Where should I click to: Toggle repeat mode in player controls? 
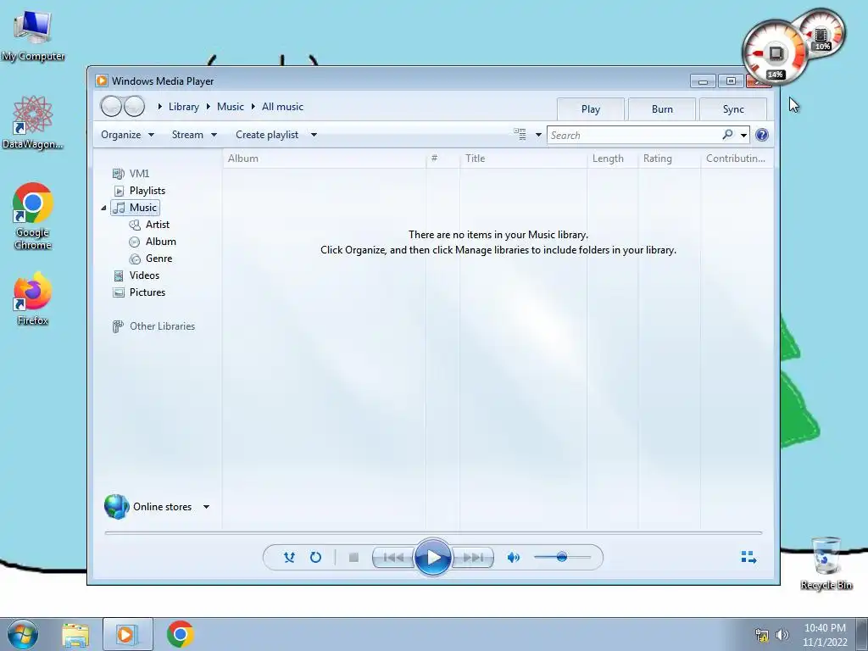click(315, 558)
